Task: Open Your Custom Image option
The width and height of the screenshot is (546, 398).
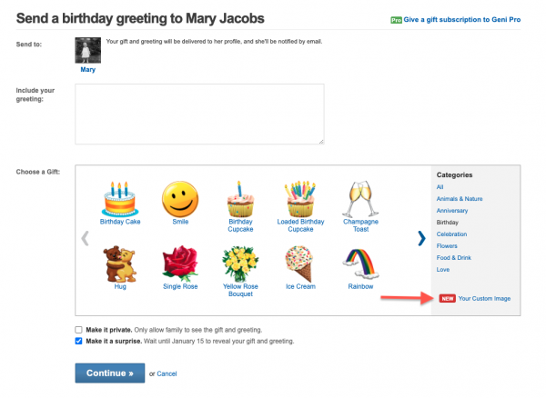Action: coord(484,299)
